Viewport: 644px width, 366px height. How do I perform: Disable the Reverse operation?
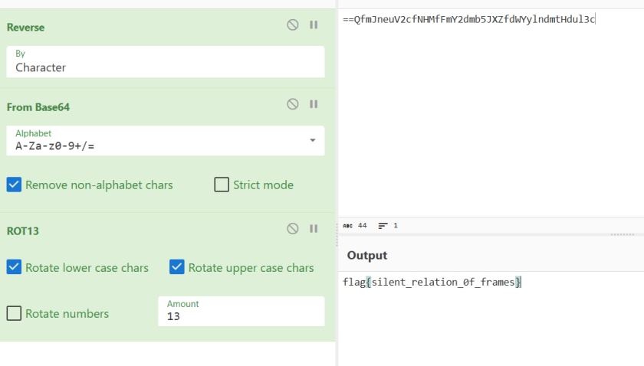pos(292,25)
